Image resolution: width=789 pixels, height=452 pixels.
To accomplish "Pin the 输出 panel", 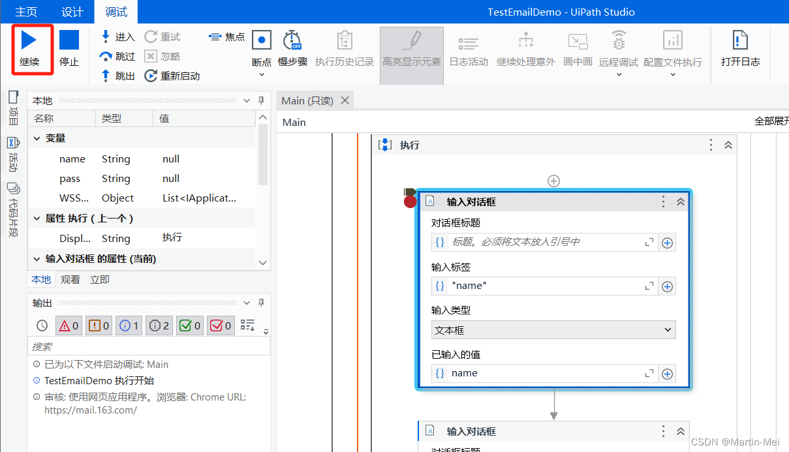I will pos(261,303).
